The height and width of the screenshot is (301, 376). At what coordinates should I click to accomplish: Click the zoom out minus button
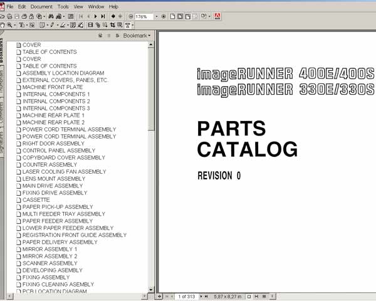131,16
